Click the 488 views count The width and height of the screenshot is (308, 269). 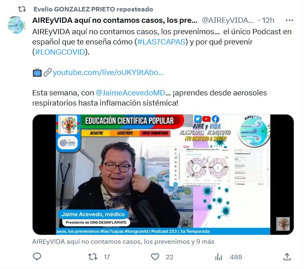(236, 257)
